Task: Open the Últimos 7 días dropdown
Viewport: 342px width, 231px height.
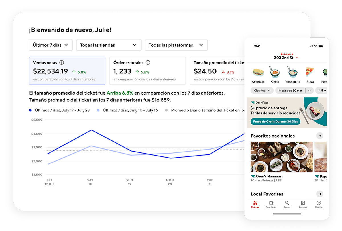Action: 51,45
